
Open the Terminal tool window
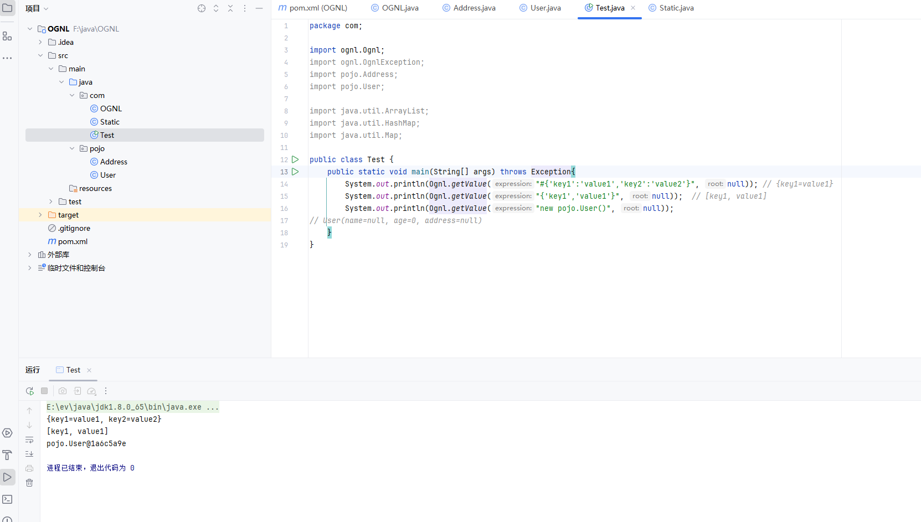(7, 499)
